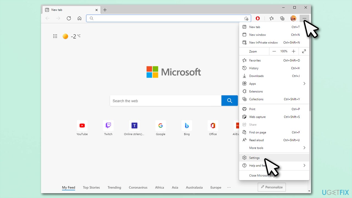Click the ad blocker shield icon

(x=258, y=18)
